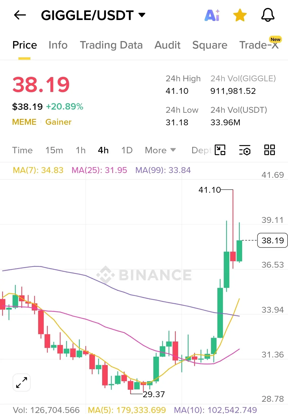Image resolution: width=288 pixels, height=414 pixels.
Task: Tap the chart drawing tools icon
Action: coord(220,150)
